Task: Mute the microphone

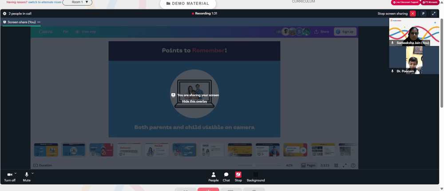Action: [27, 177]
